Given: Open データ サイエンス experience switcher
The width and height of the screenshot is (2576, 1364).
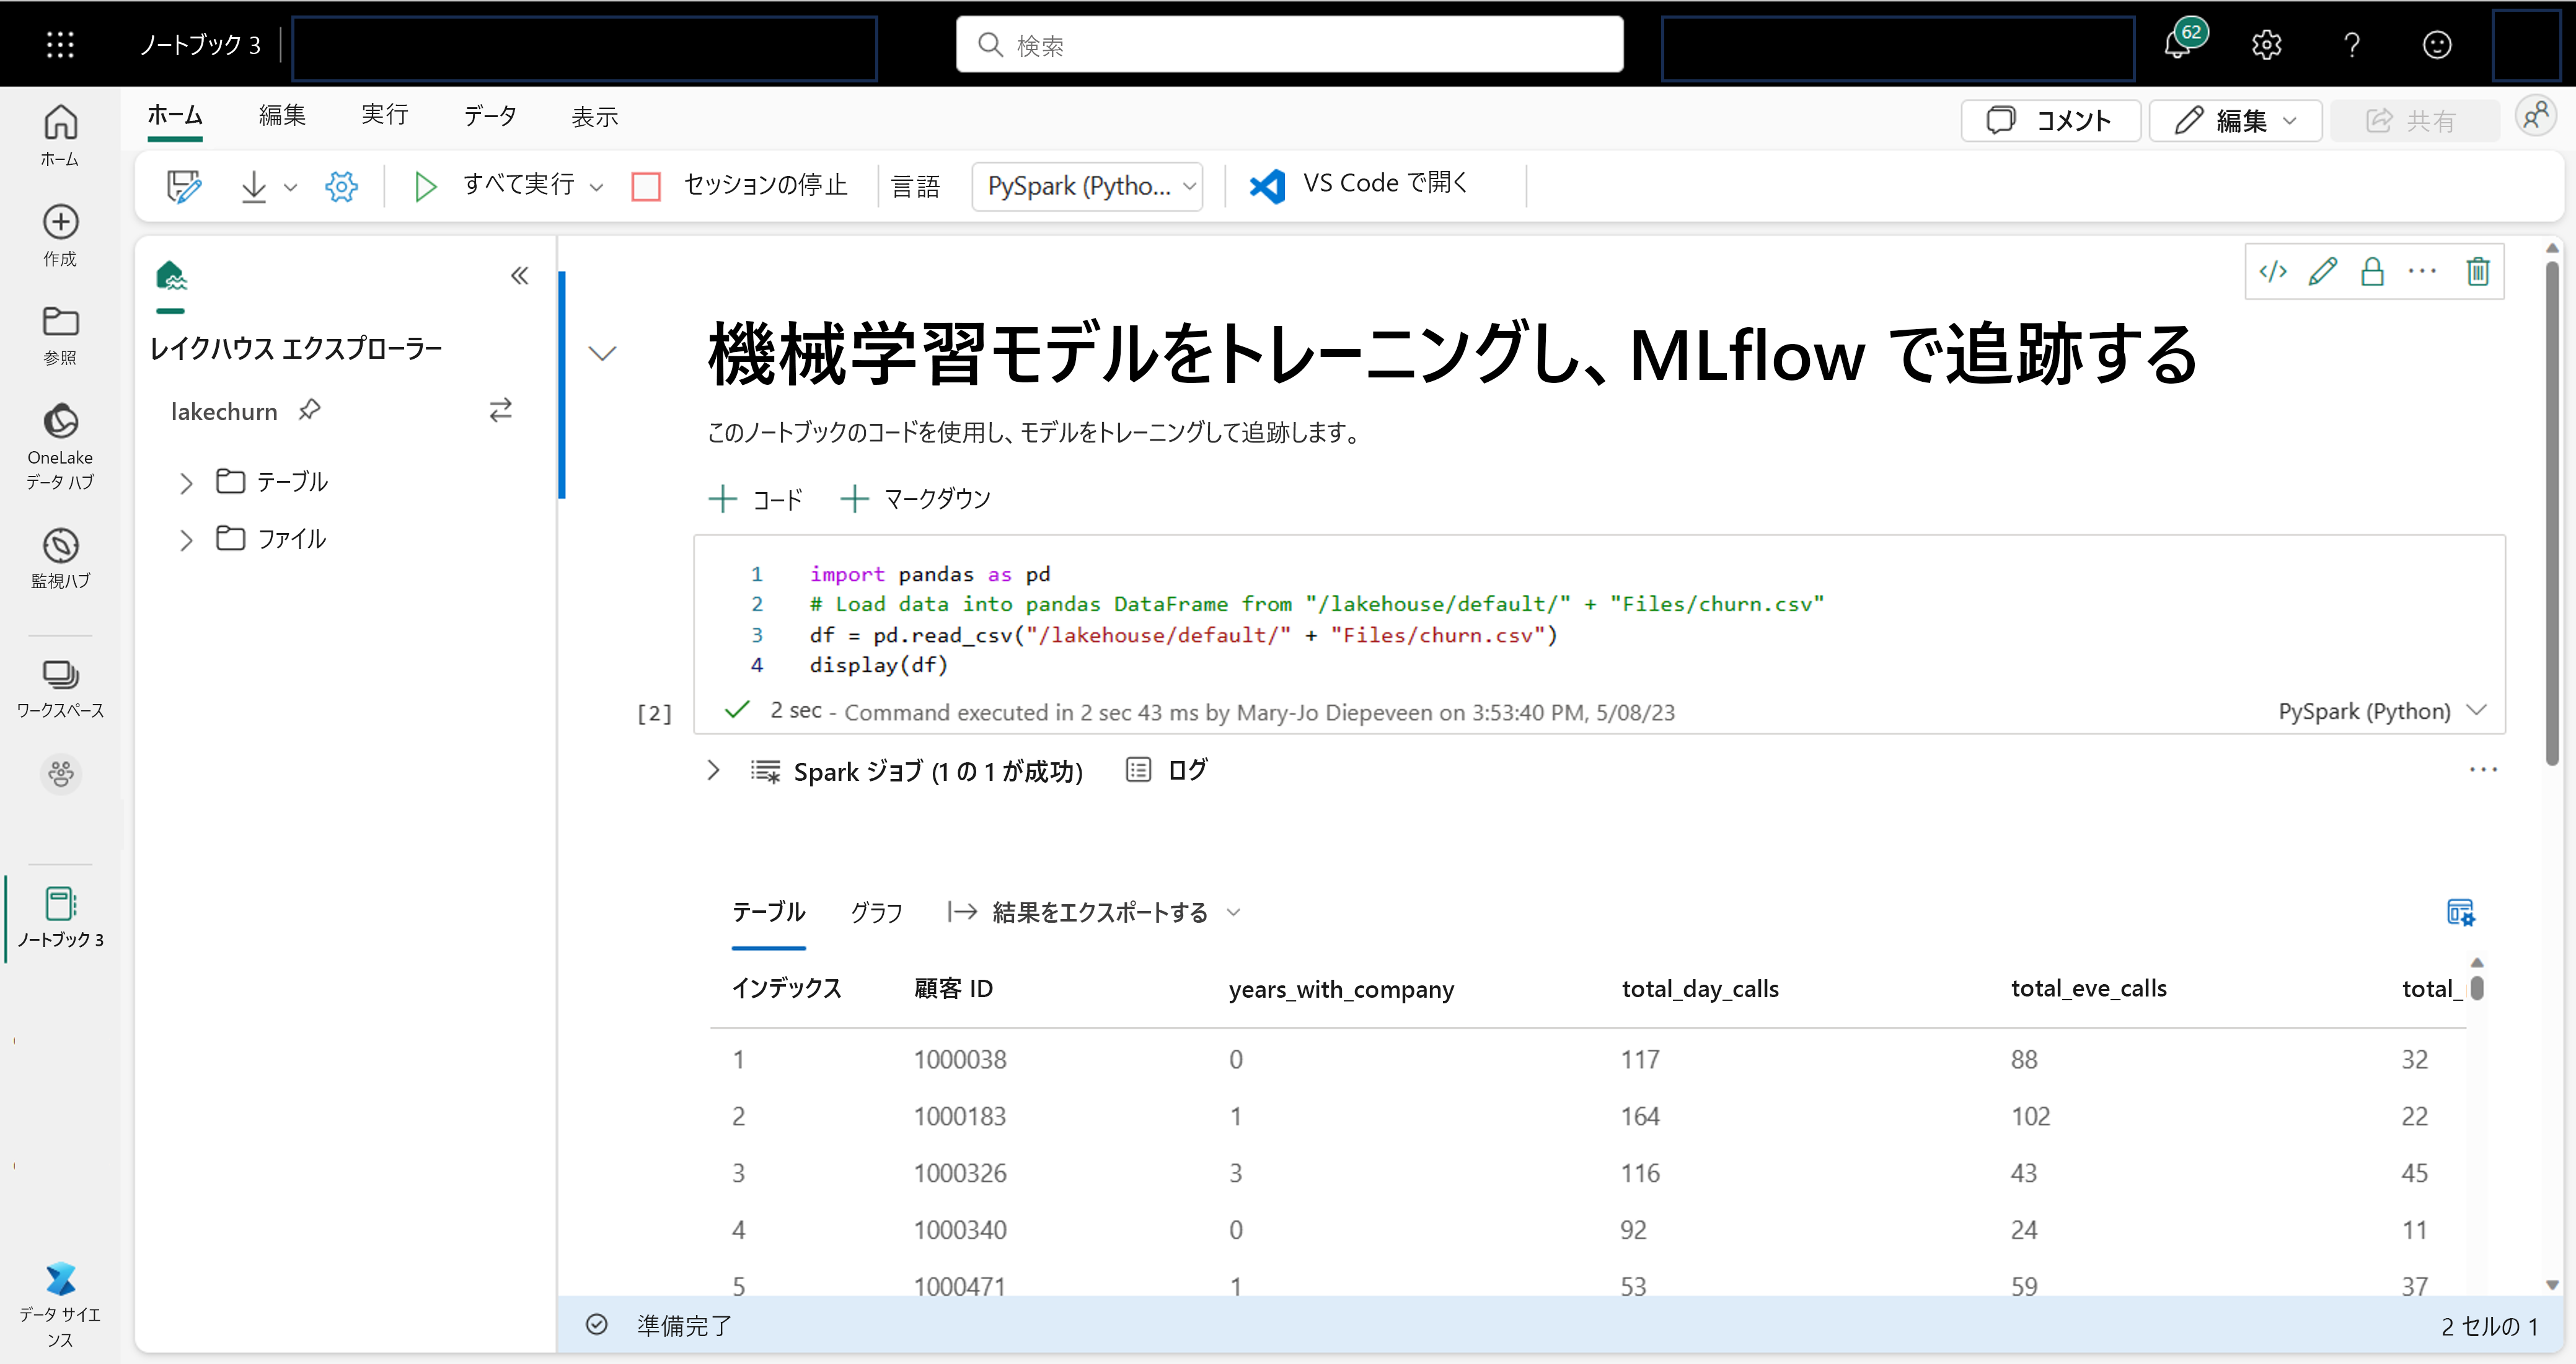Looking at the screenshot, I should coord(60,1305).
